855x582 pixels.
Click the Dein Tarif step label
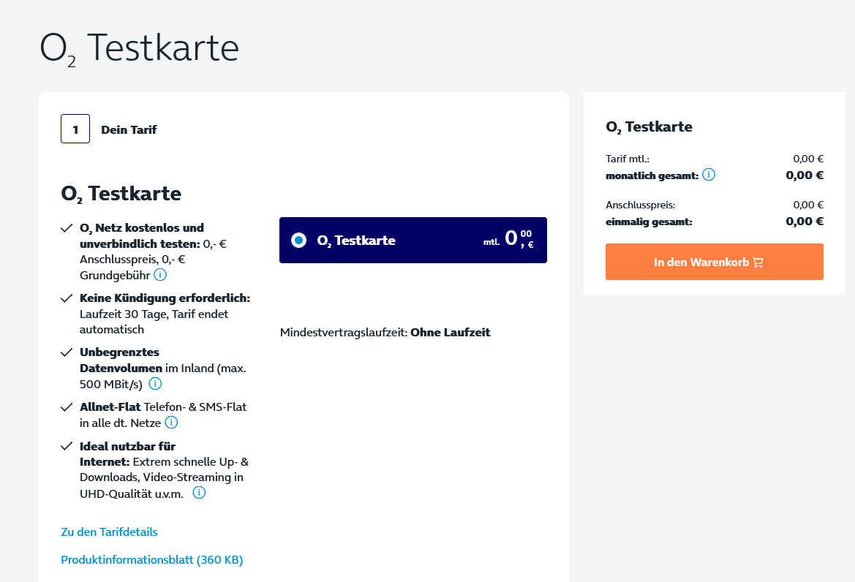point(129,129)
